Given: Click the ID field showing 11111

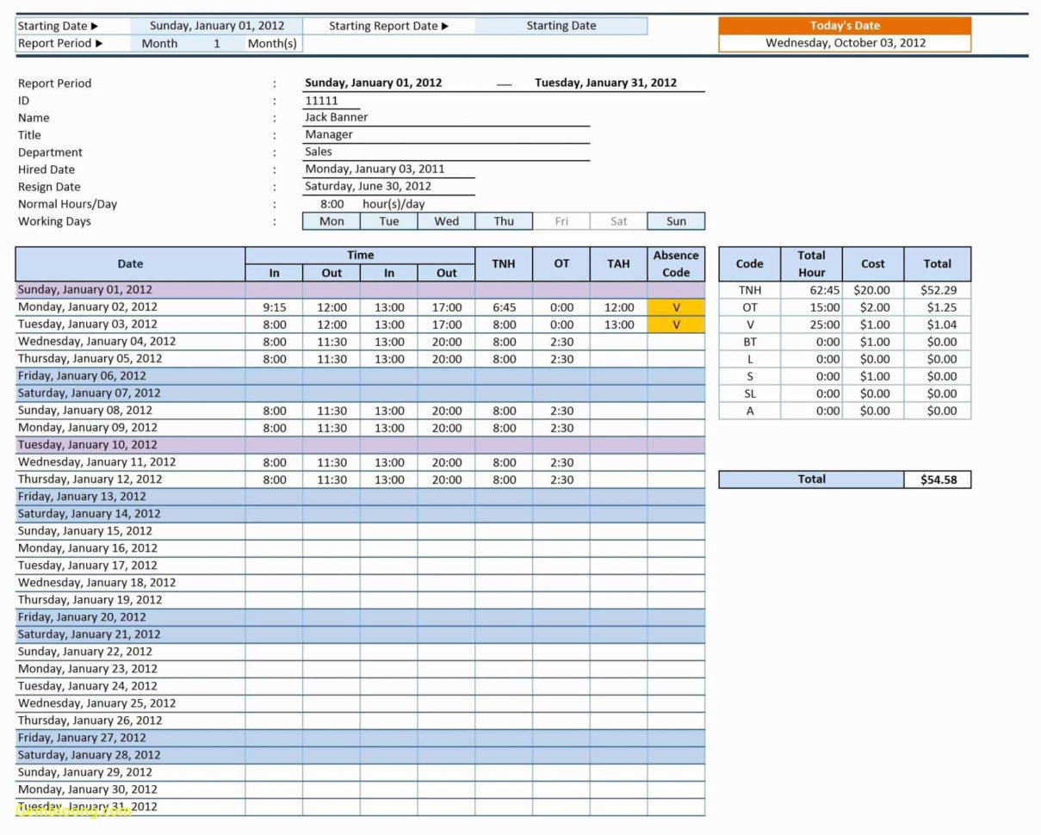Looking at the screenshot, I should tap(332, 101).
